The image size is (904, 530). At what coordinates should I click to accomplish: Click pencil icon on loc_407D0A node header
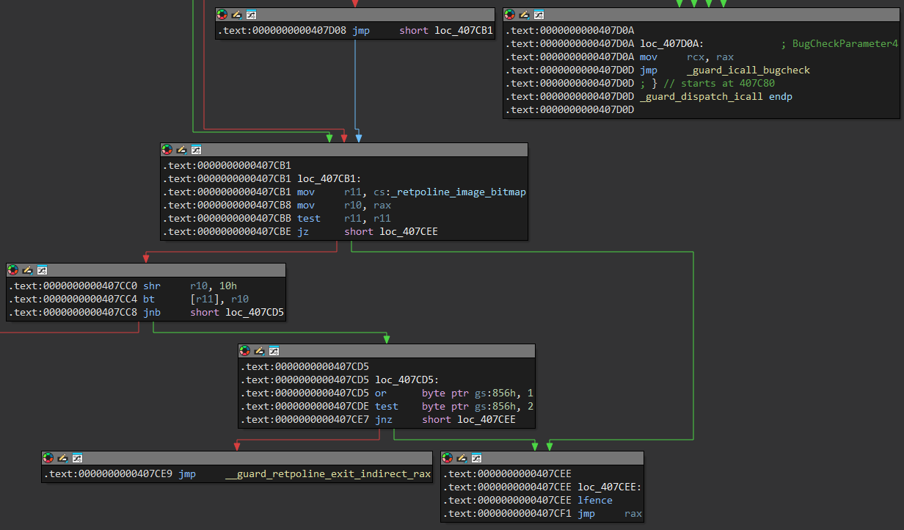tap(524, 15)
